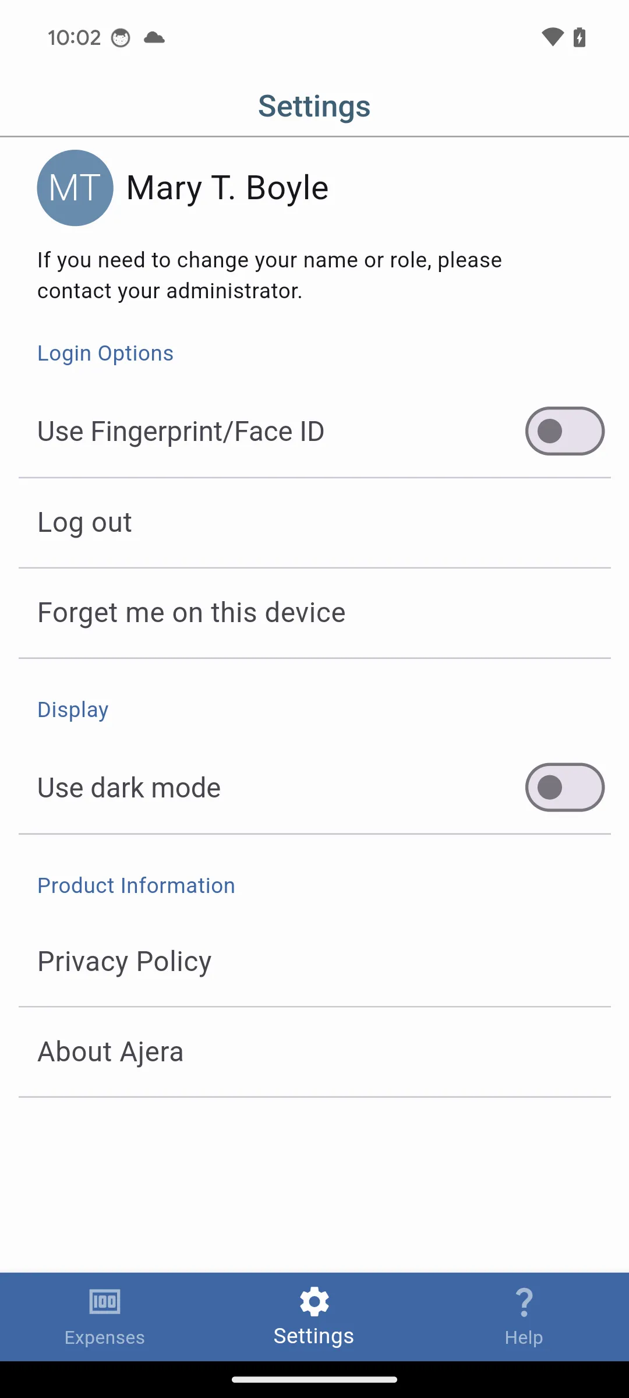The height and width of the screenshot is (1398, 629).
Task: Tap the battery status icon
Action: click(579, 37)
